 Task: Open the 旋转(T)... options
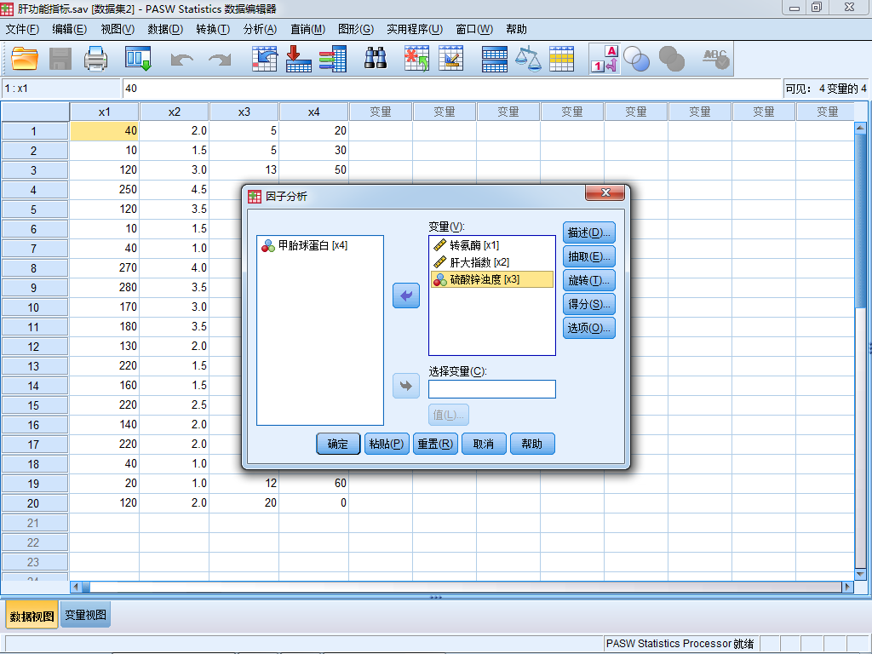(x=589, y=280)
